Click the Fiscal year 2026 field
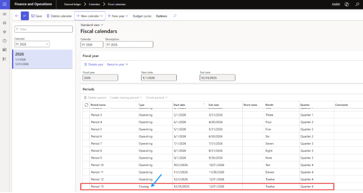Image resolution: width=363 pixels, height=193 pixels. (x=100, y=78)
